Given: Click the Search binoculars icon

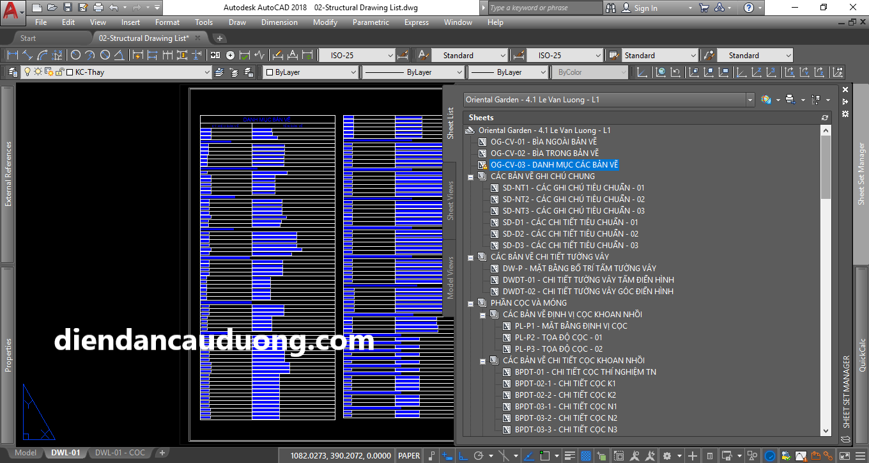Looking at the screenshot, I should [x=611, y=8].
